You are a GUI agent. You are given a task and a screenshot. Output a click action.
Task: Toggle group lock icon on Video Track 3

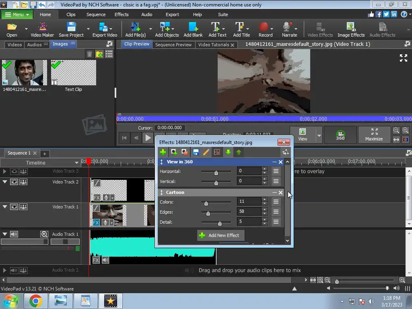23,171
